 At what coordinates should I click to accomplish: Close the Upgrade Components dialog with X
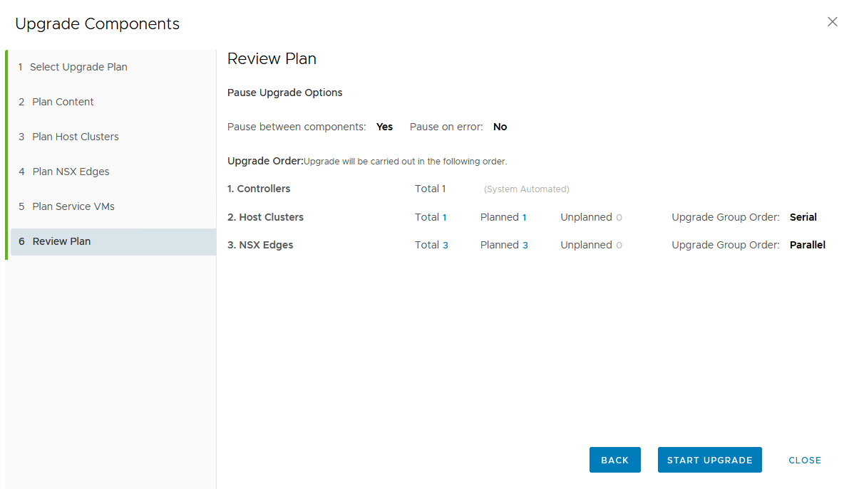832,22
